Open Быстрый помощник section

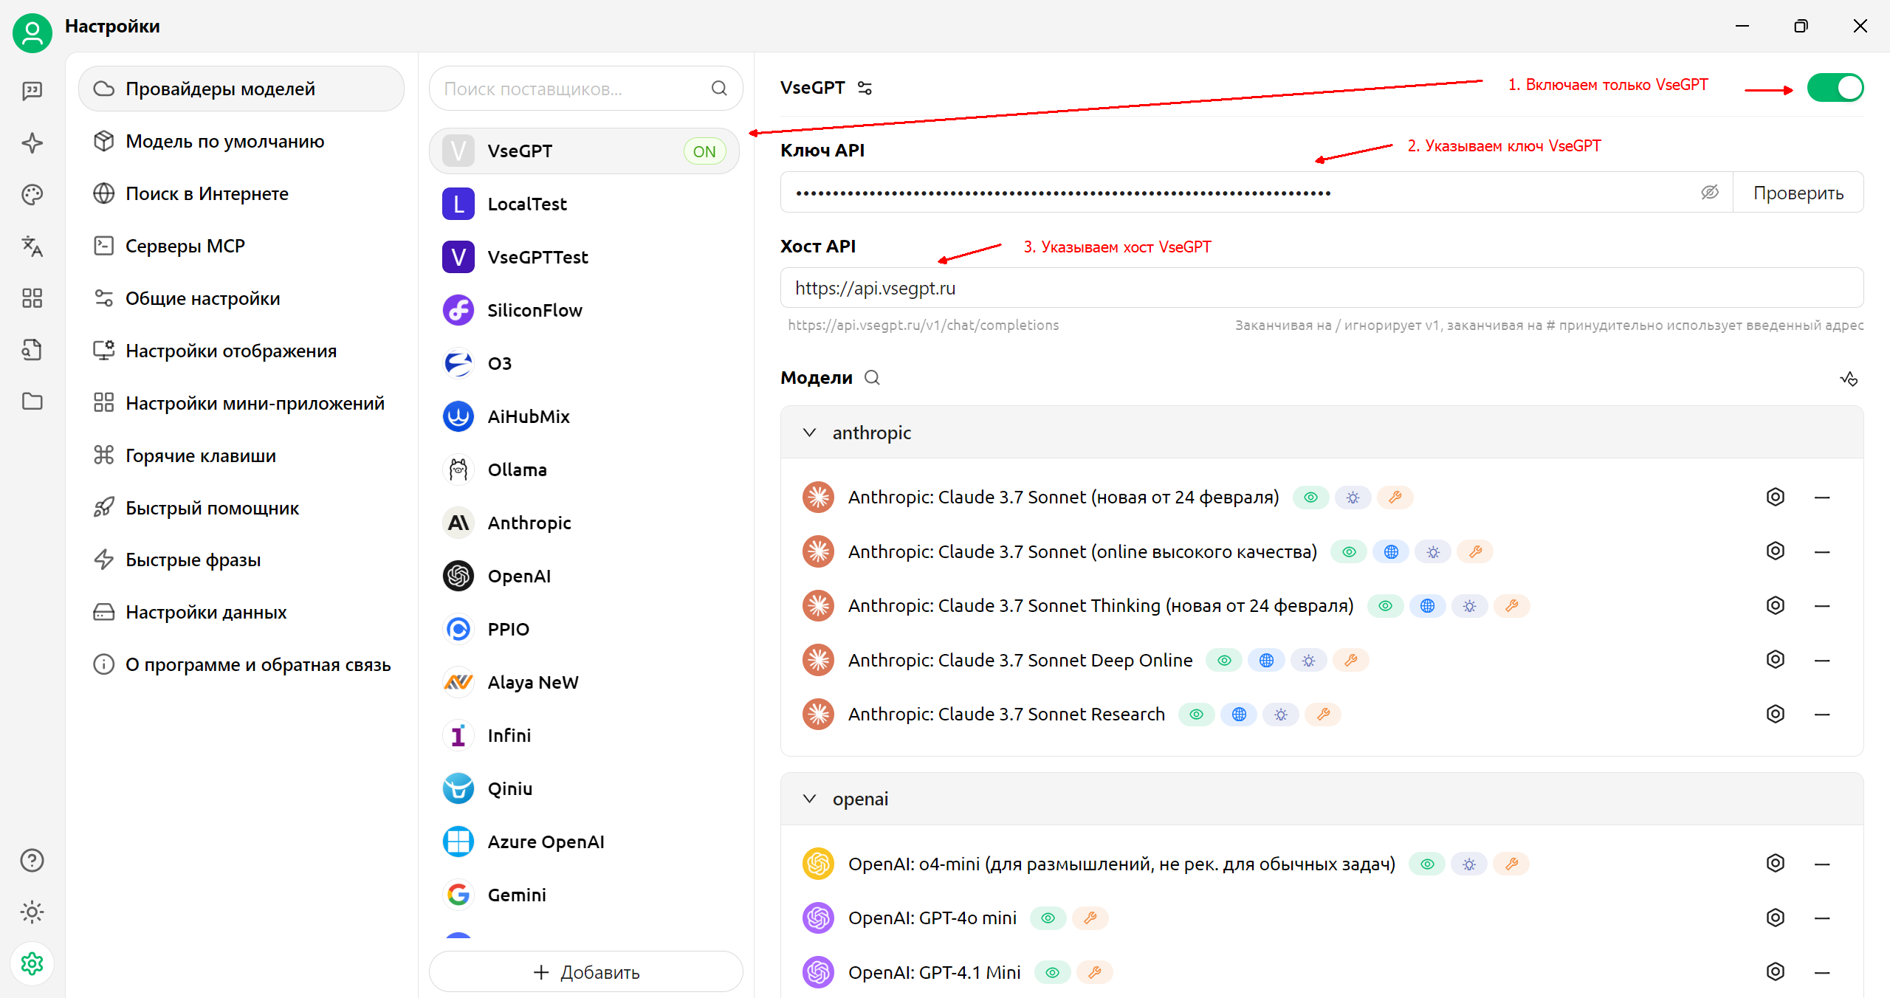pyautogui.click(x=241, y=508)
